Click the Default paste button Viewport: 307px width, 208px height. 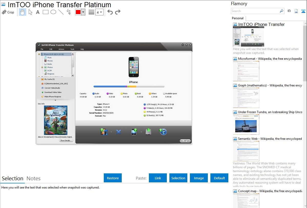219,178
